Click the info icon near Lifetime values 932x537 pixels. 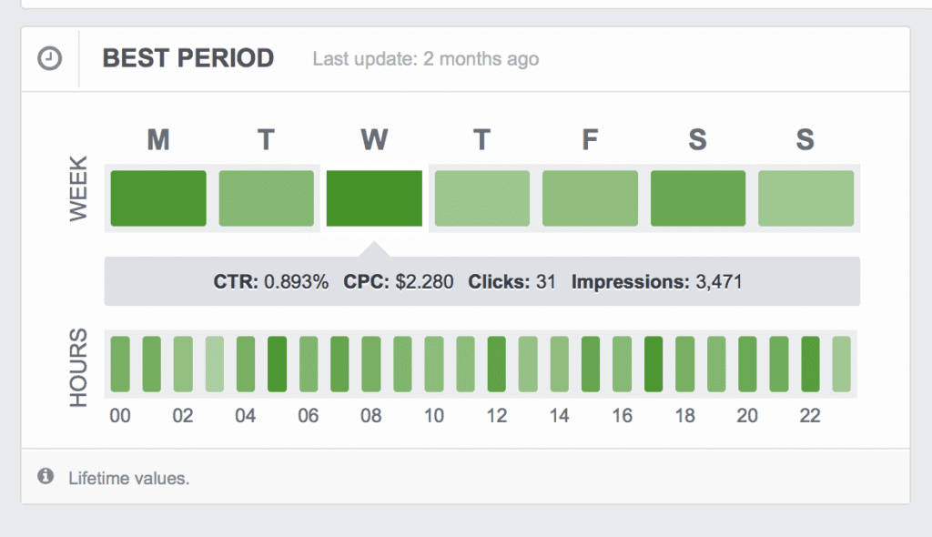[45, 476]
